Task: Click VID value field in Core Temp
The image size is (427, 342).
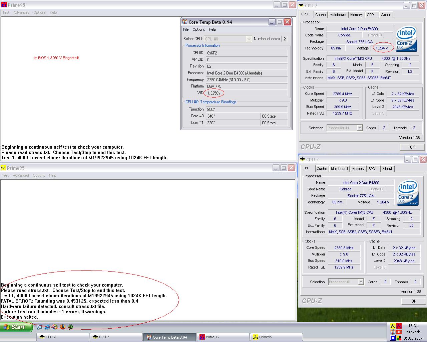Action: point(247,93)
